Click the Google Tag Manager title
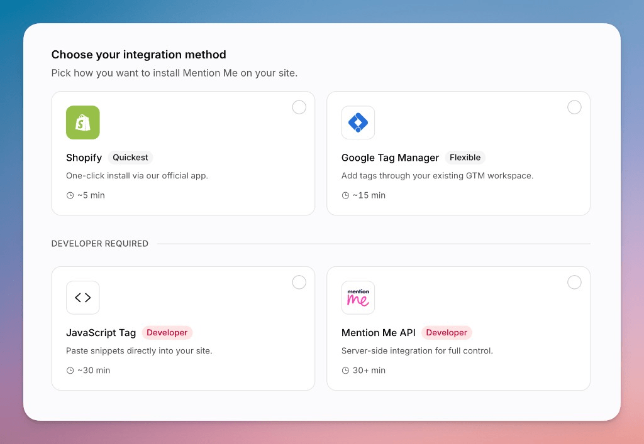 pos(390,158)
